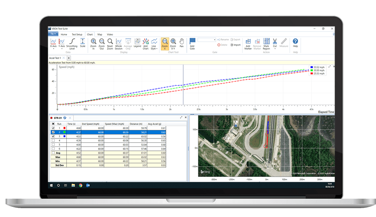This screenshot has width=376, height=217.
Task: Switch to the Map ribbon tab
Action: click(100, 34)
